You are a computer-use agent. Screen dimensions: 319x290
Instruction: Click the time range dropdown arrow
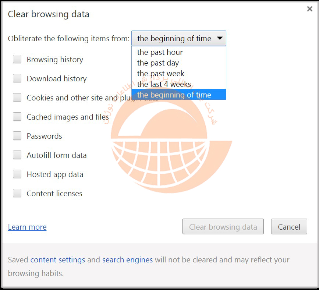pyautogui.click(x=220, y=38)
